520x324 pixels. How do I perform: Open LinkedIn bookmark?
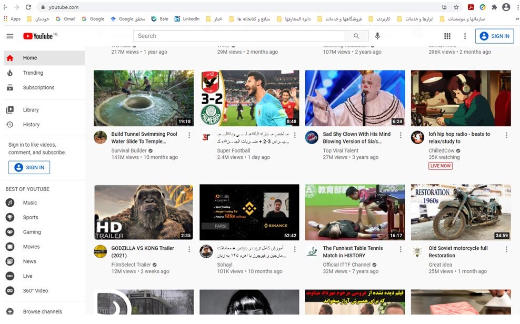[x=187, y=19]
